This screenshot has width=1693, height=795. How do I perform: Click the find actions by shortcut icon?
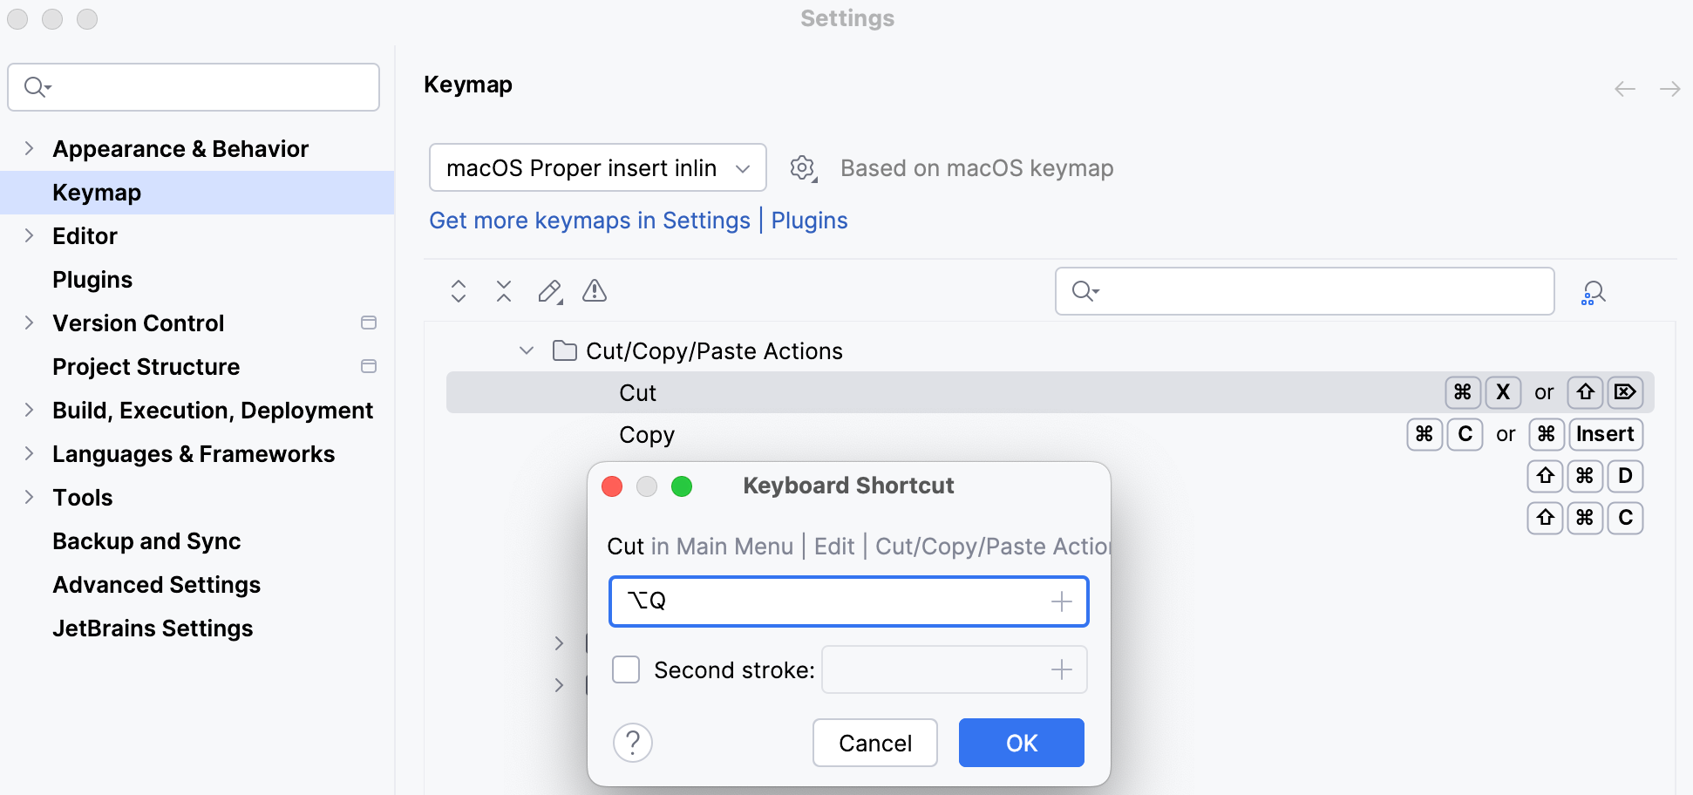[x=1593, y=291]
